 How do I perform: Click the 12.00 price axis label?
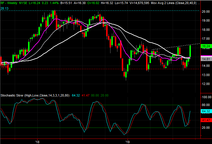click(206, 84)
